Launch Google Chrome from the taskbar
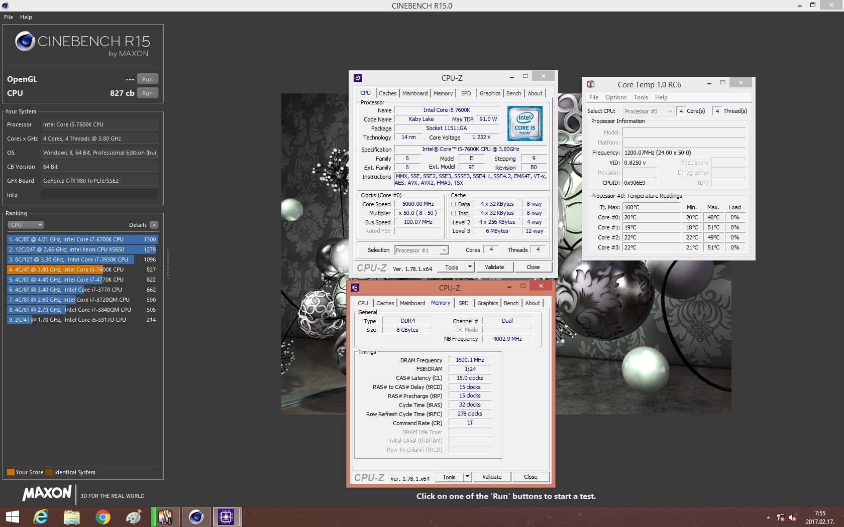844x527 pixels. point(103,517)
